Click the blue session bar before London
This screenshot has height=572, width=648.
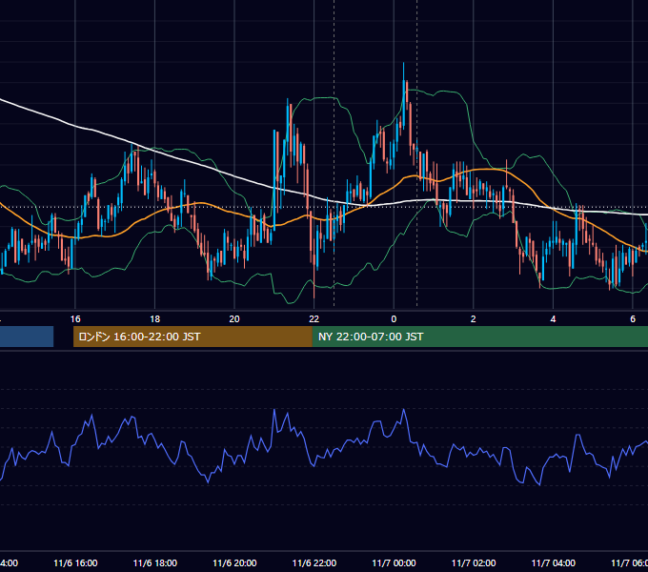[x=27, y=337]
